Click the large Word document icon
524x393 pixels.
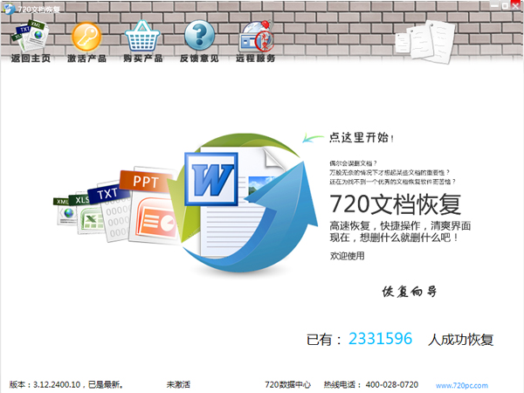(210, 174)
